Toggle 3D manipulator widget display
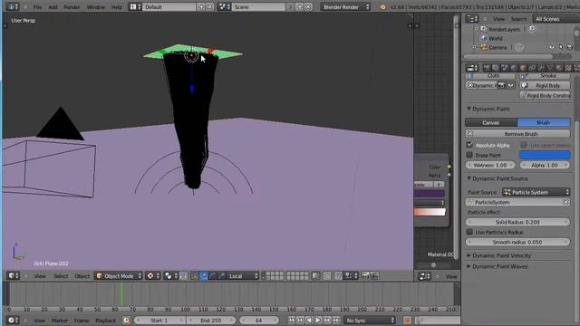 194,275
